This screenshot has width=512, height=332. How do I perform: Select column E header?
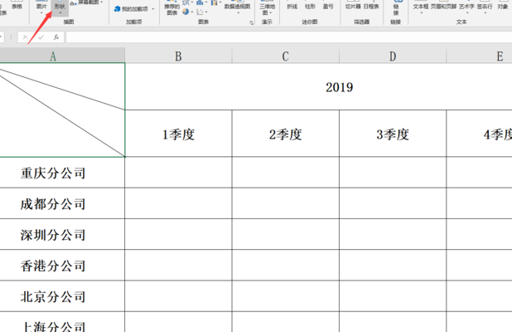[479, 56]
